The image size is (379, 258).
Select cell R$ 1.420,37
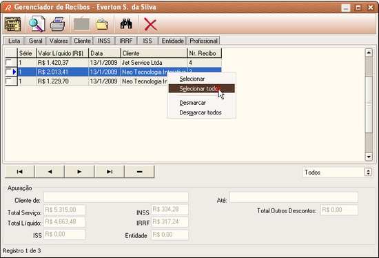pyautogui.click(x=62, y=63)
